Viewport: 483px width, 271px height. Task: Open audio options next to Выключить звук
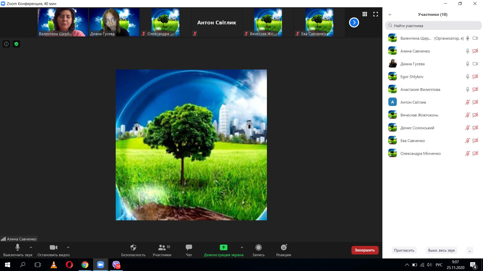[x=31, y=247]
